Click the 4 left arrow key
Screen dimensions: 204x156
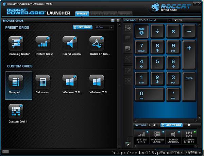tap(141, 63)
